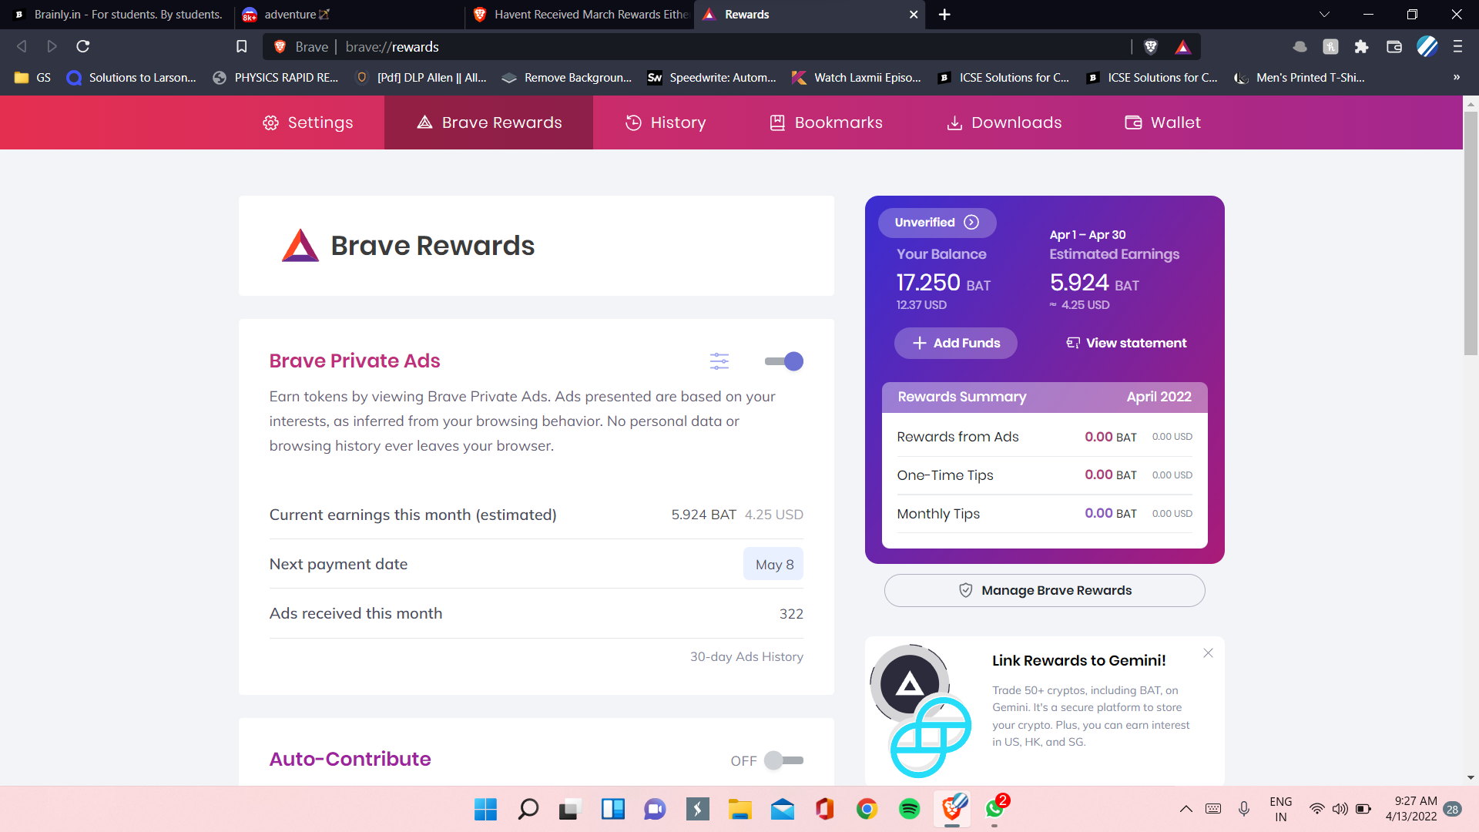Disable the Brave Private Ads toggle

coord(783,361)
